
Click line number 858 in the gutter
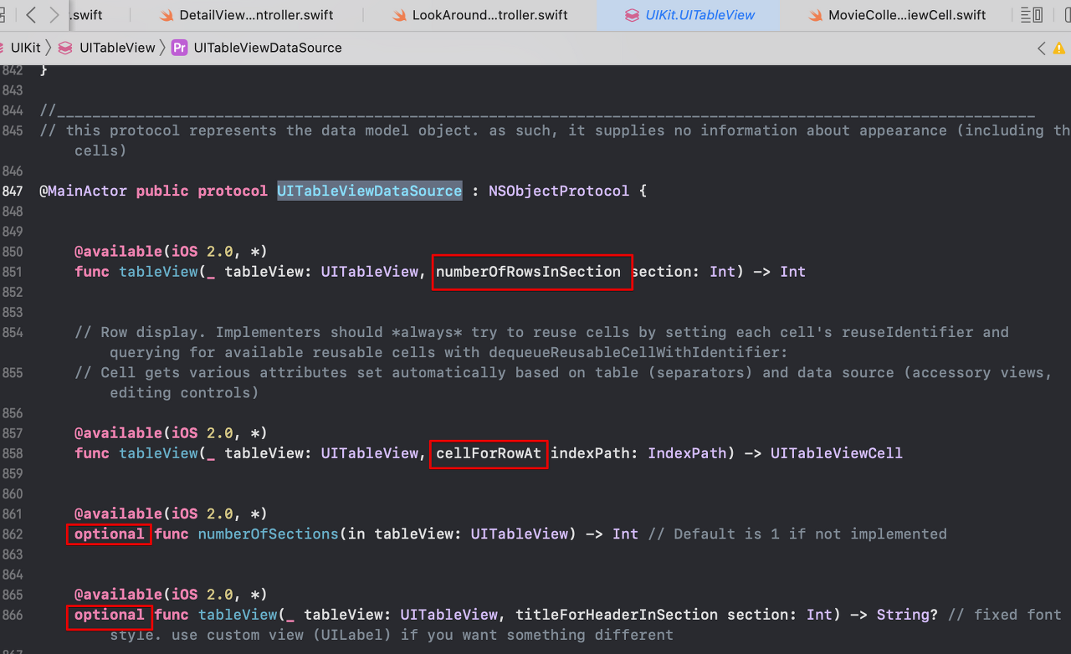(x=12, y=453)
